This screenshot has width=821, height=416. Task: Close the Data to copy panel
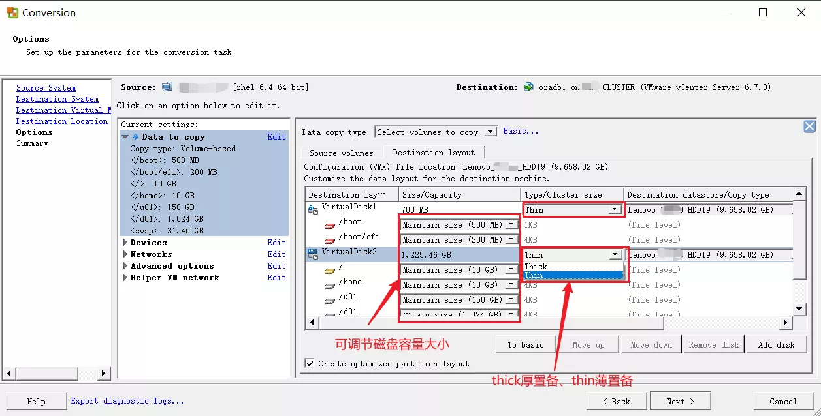809,126
